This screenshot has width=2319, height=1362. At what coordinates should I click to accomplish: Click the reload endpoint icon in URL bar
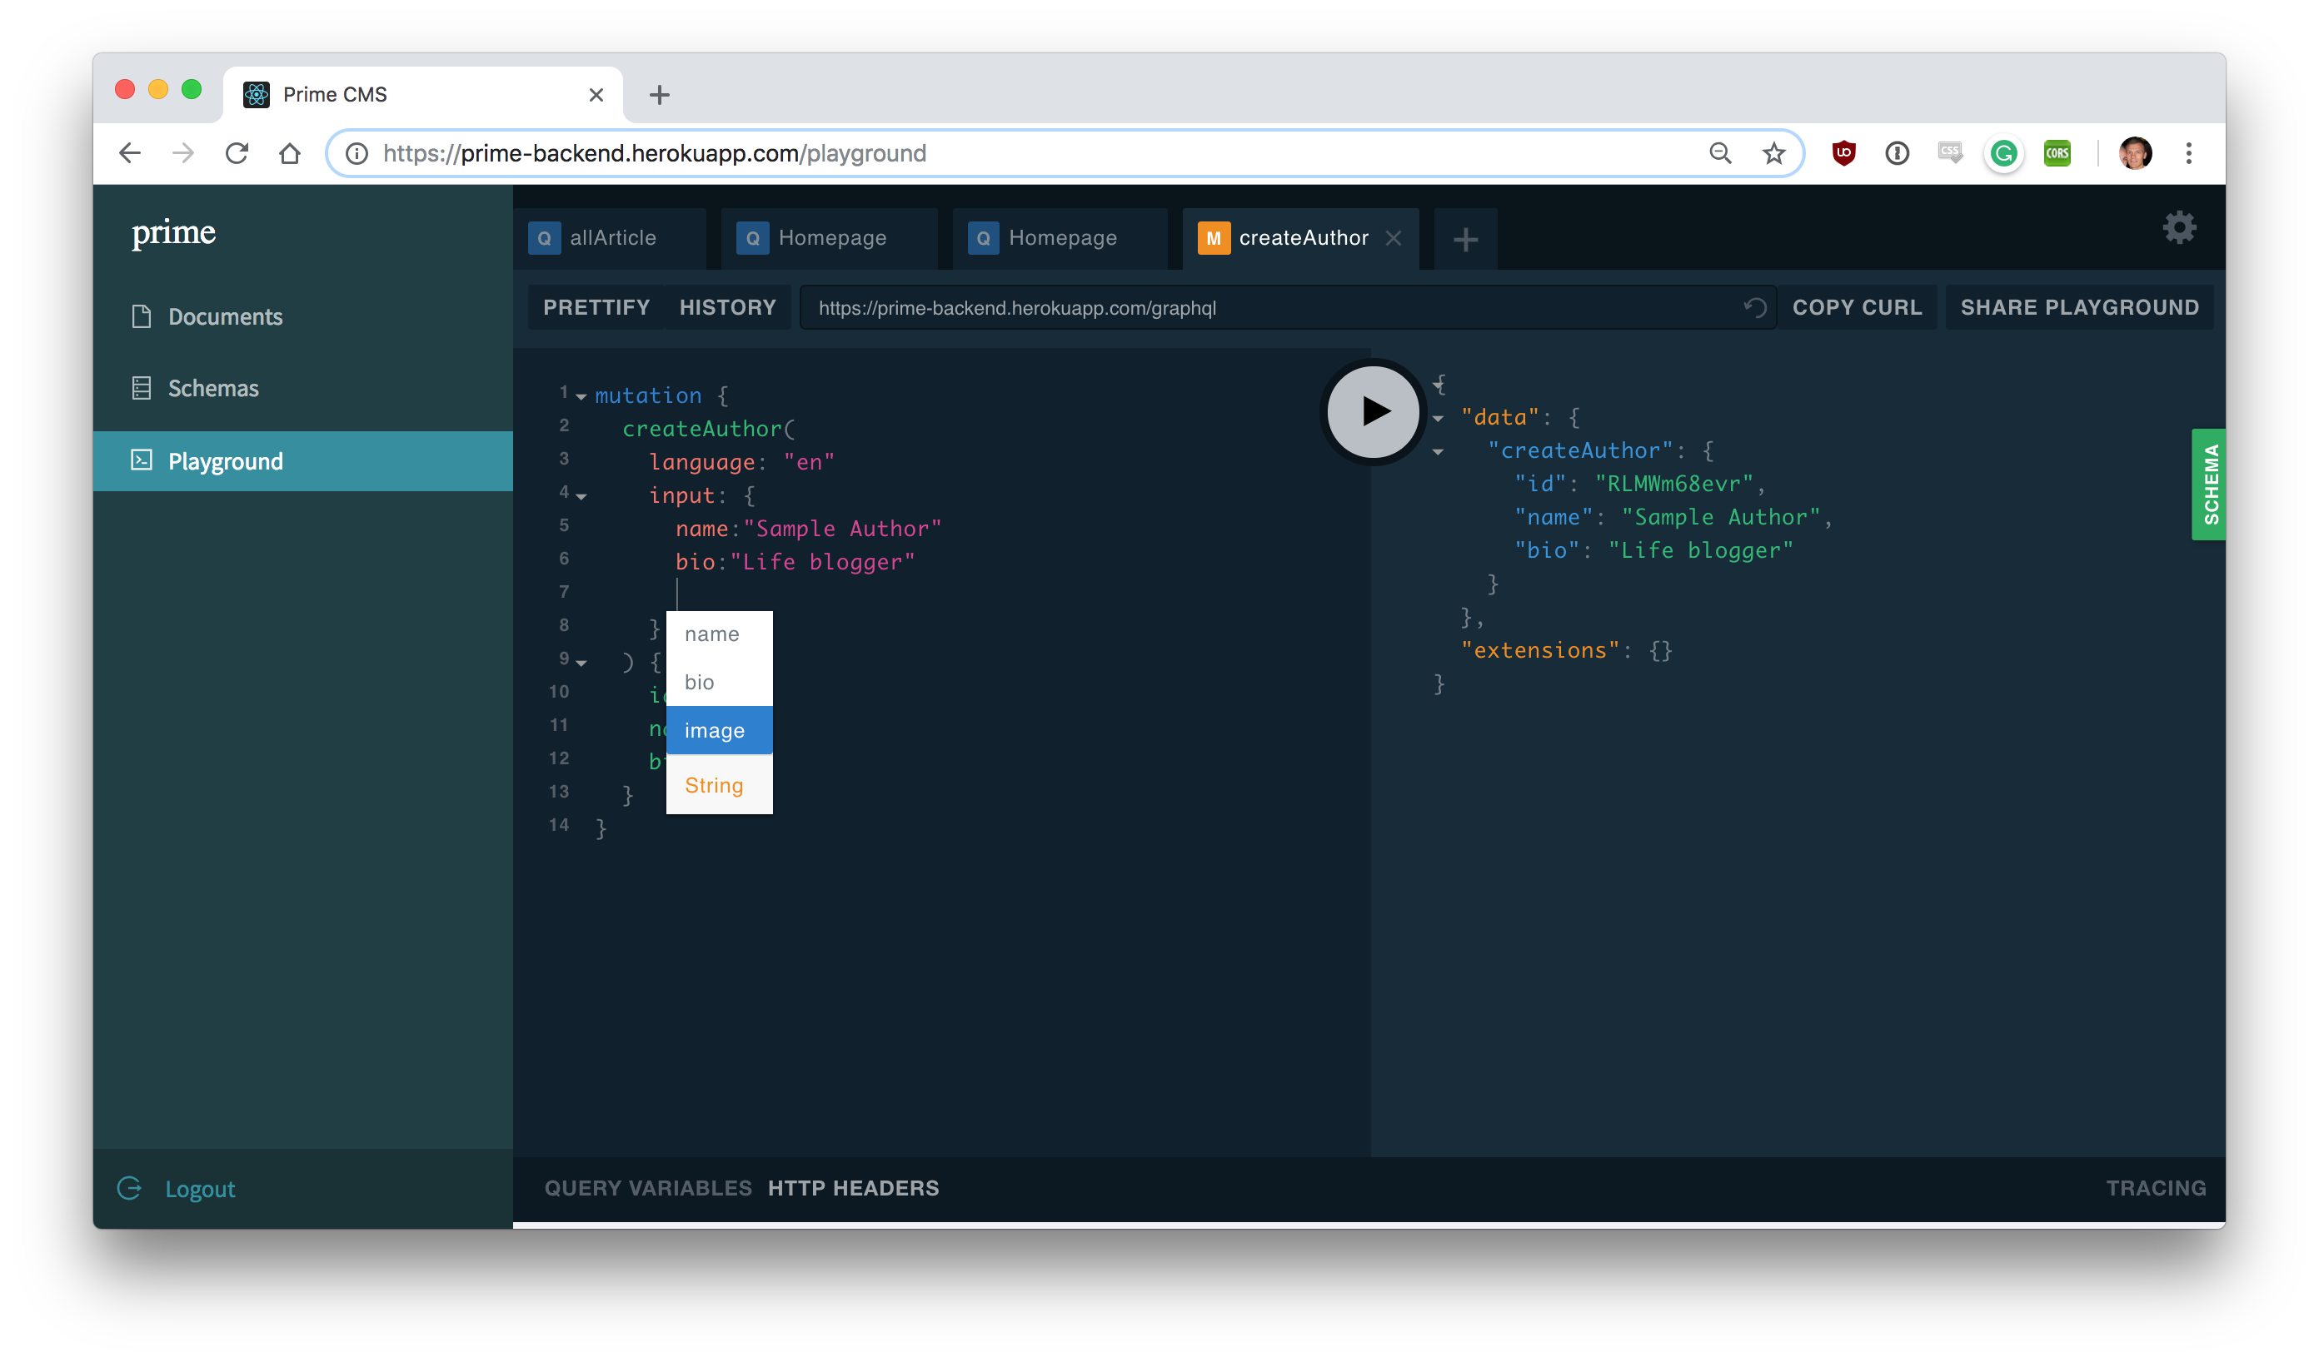coord(1755,307)
